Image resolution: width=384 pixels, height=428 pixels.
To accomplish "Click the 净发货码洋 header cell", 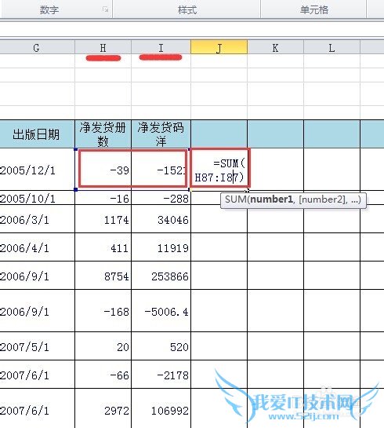I will pos(161,134).
